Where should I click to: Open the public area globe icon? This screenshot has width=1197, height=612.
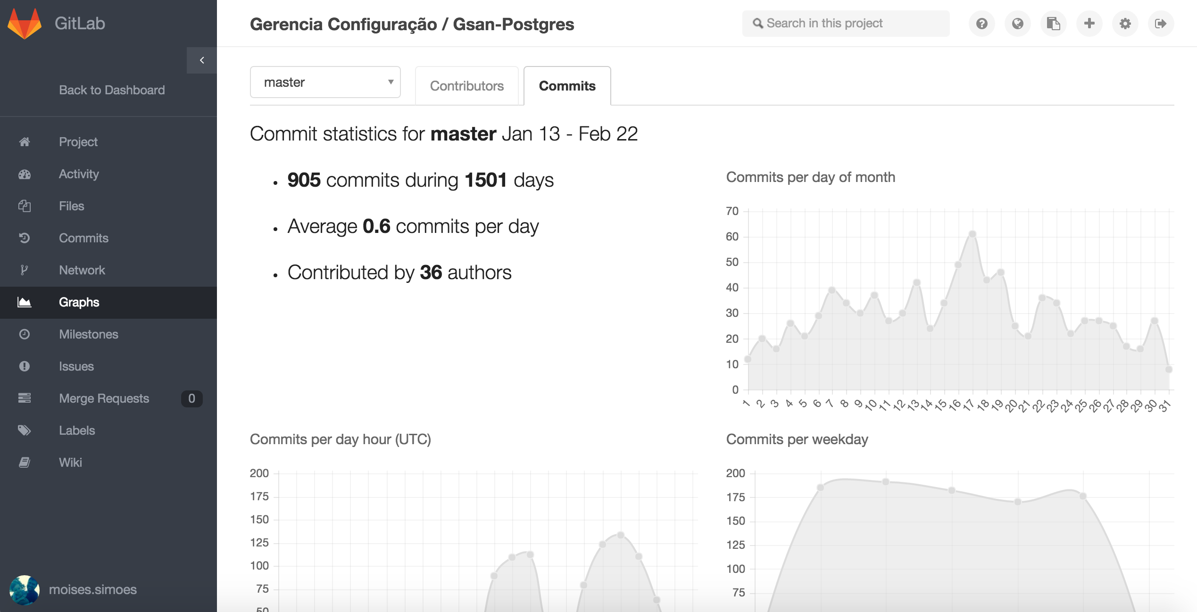pos(1017,24)
